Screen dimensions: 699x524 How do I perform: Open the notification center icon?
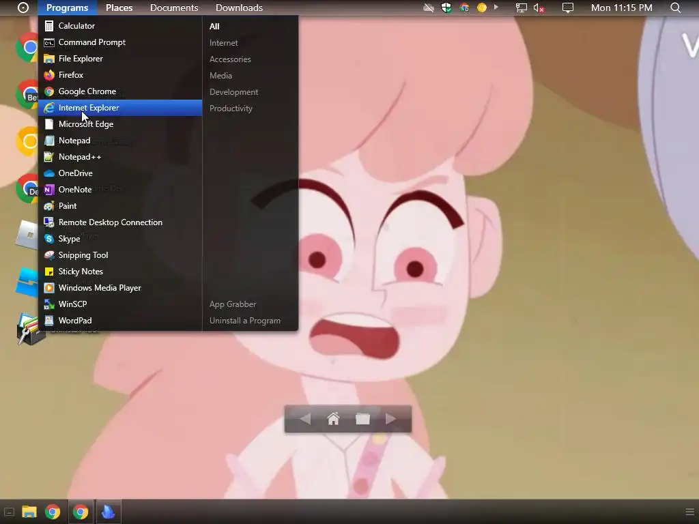tap(567, 8)
